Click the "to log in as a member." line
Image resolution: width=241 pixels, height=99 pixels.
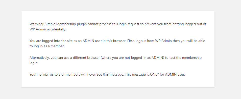[47, 46]
